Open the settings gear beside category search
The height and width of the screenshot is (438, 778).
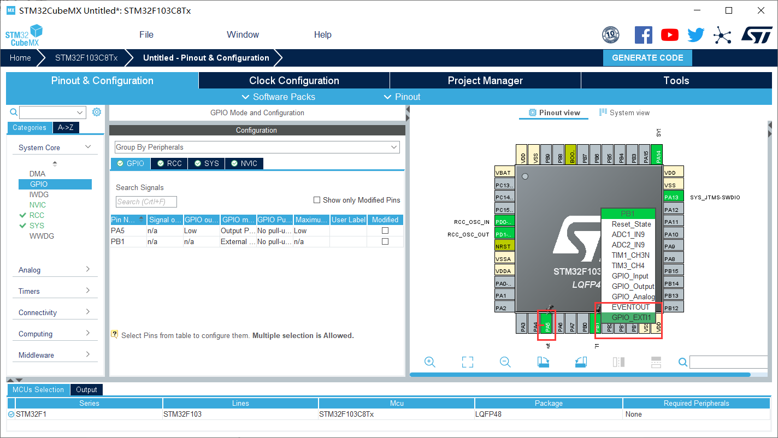pos(97,112)
